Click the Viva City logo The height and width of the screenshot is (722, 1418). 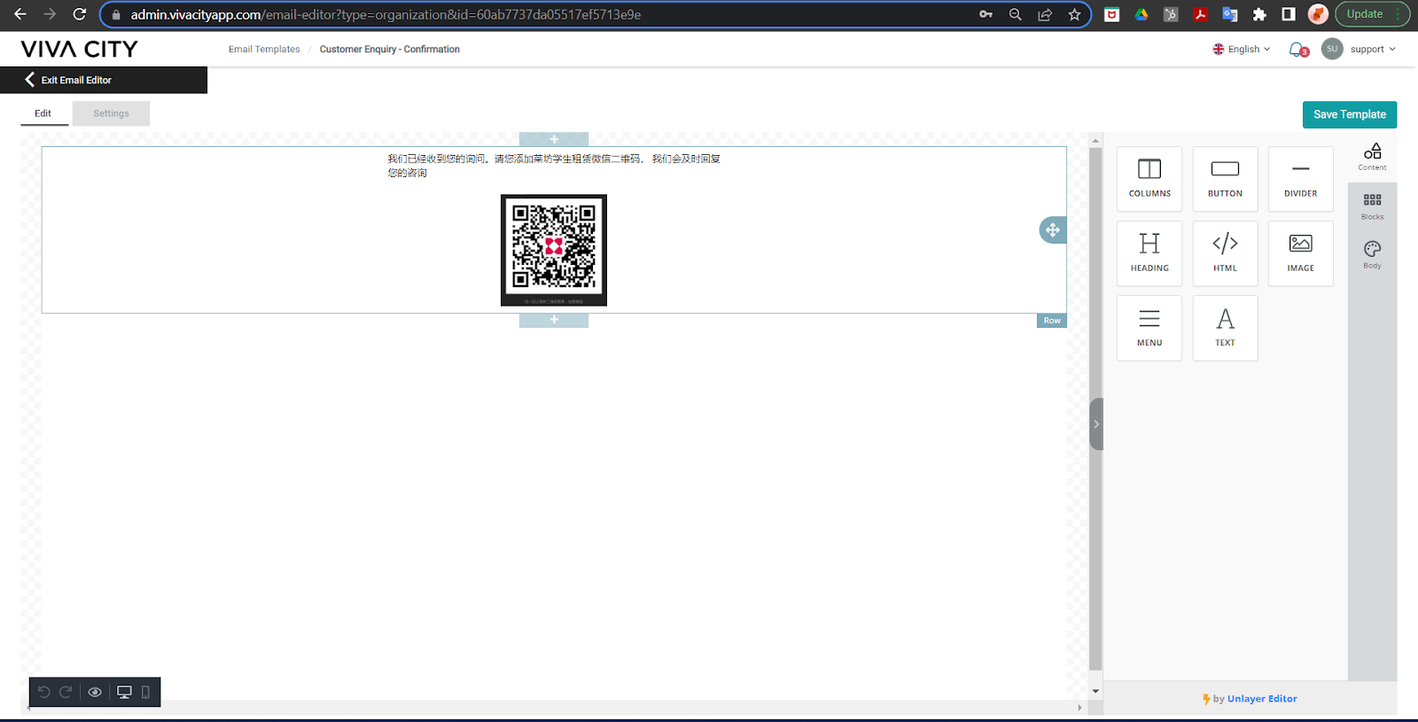click(80, 50)
